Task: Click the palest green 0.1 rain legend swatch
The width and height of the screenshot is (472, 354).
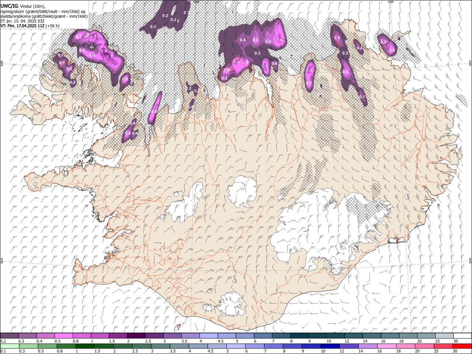Action: pos(10,346)
